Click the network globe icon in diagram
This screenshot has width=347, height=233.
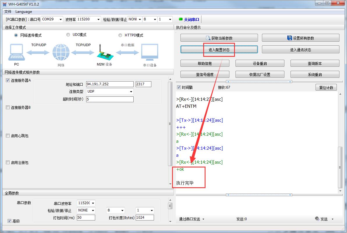point(61,53)
